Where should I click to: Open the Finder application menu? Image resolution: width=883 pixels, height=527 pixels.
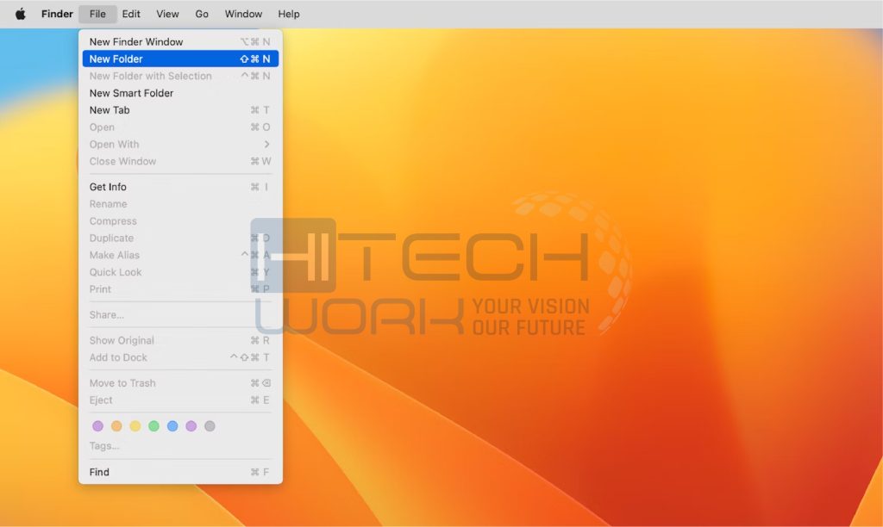point(57,14)
